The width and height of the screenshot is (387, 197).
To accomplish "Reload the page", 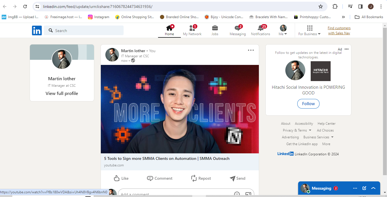I will click(x=25, y=6).
